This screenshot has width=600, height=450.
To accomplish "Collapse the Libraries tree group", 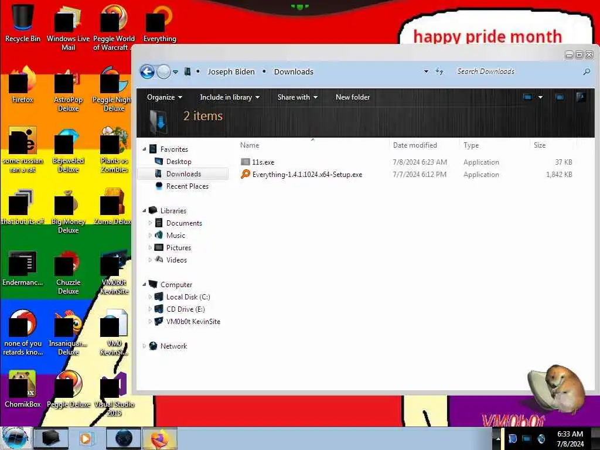I will 144,211.
